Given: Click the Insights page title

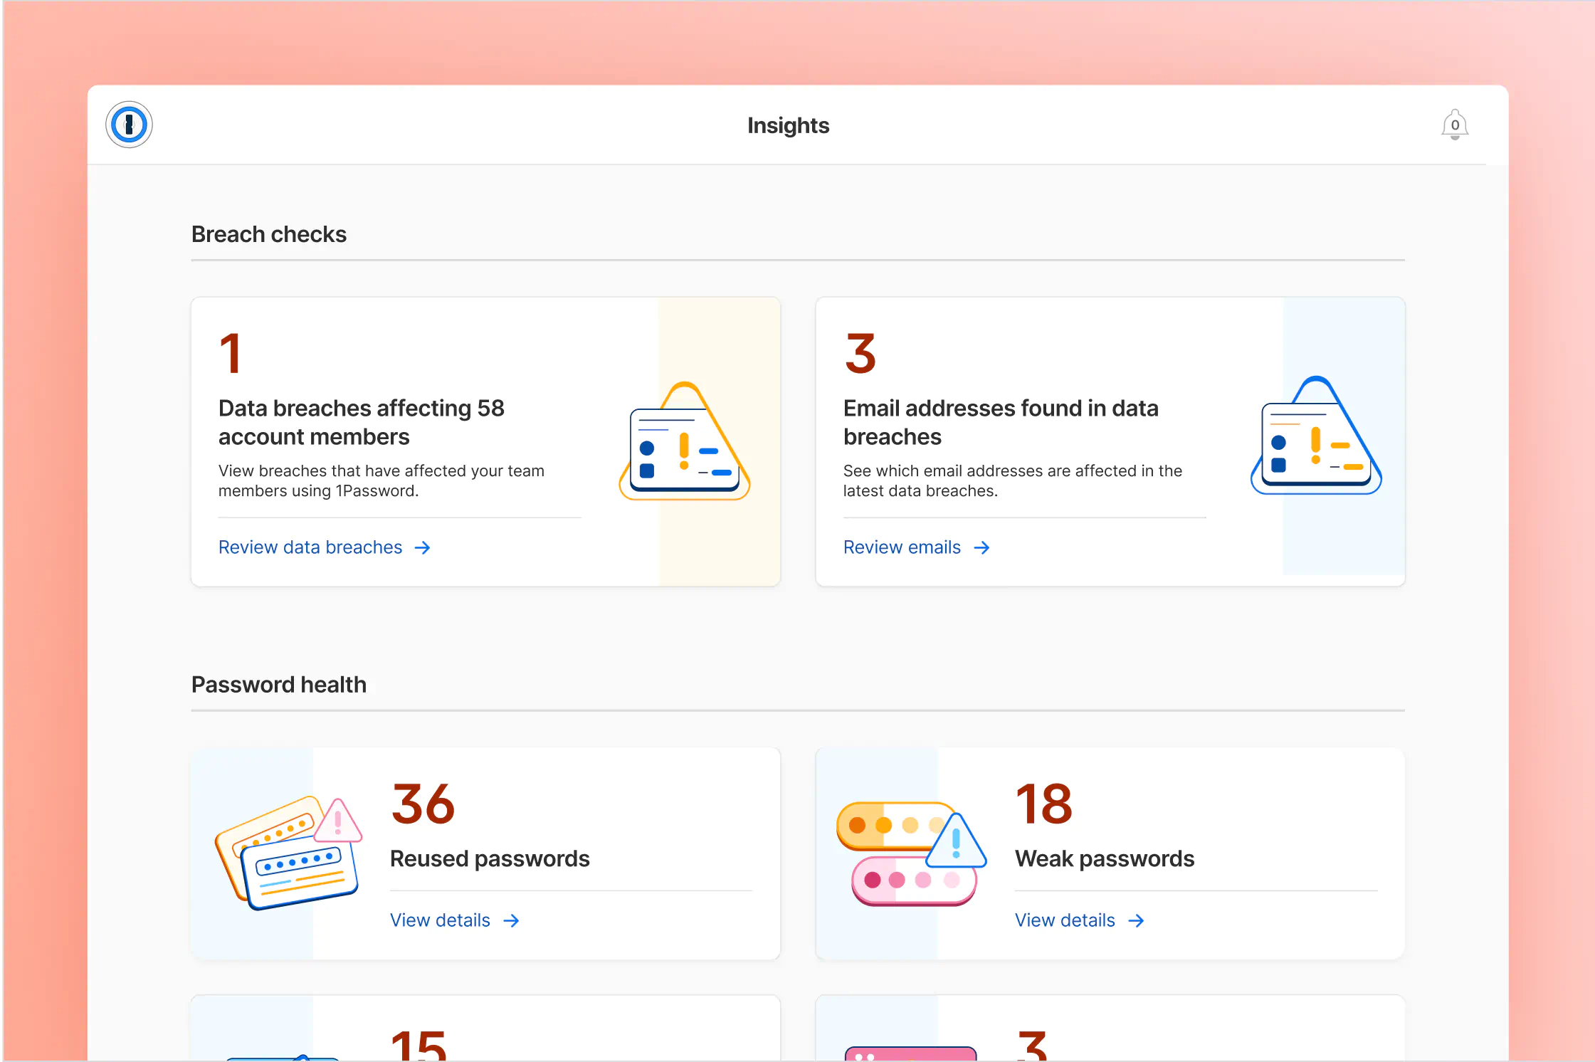Looking at the screenshot, I should 788,125.
